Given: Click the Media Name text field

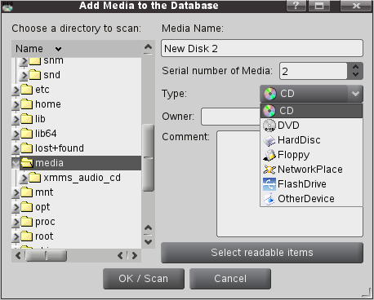Looking at the screenshot, I should 262,48.
